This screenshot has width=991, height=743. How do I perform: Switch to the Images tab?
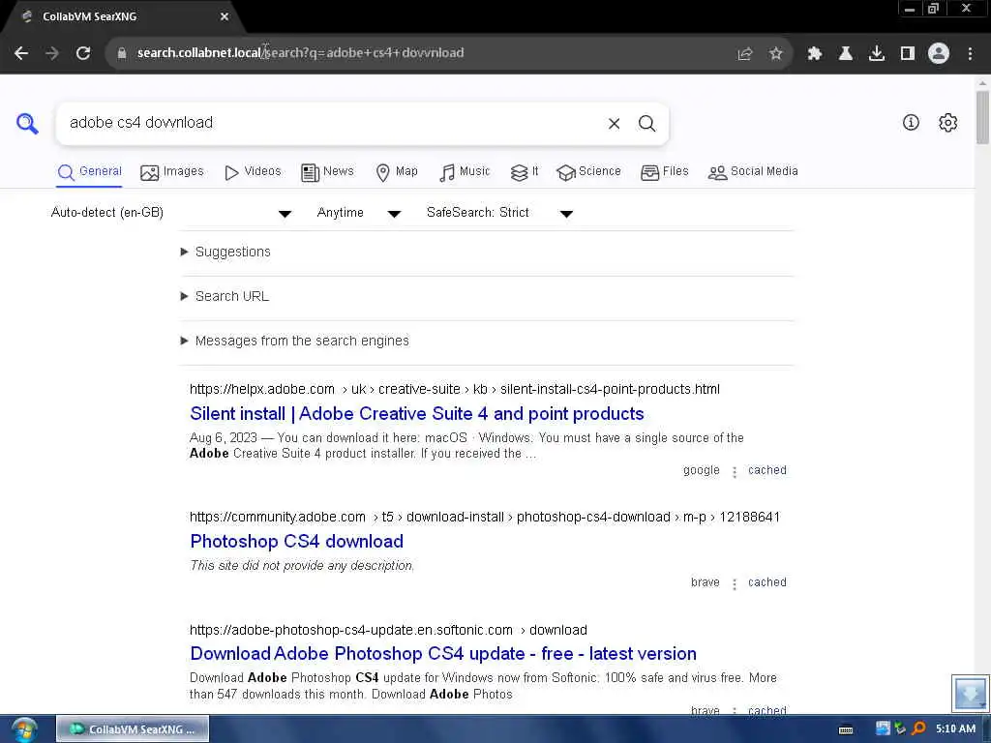click(x=172, y=172)
